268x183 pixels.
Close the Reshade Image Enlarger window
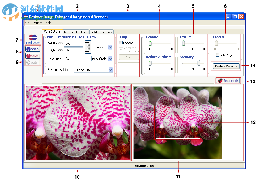(x=241, y=17)
